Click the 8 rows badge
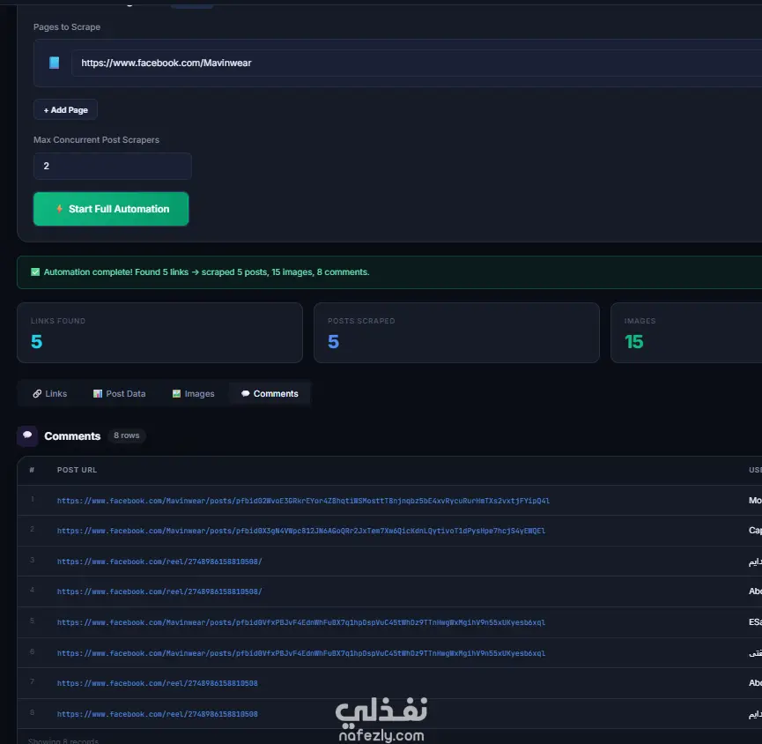This screenshot has height=744, width=762. (126, 435)
